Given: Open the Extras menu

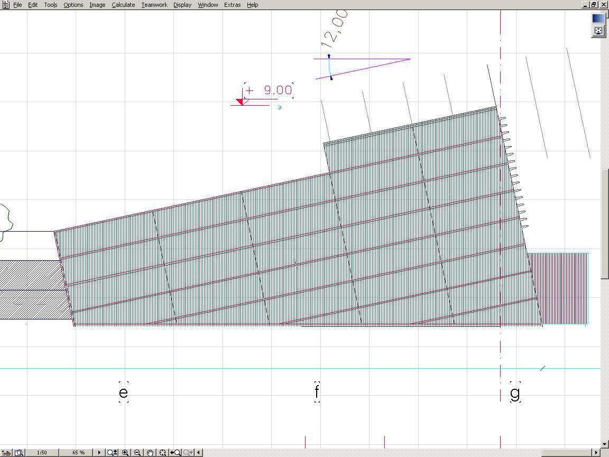Looking at the screenshot, I should click(232, 5).
